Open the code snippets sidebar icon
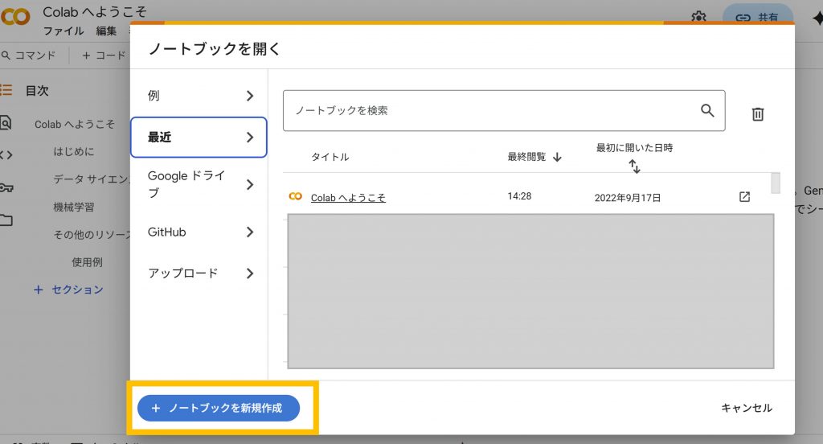This screenshot has width=823, height=444. click(x=6, y=155)
